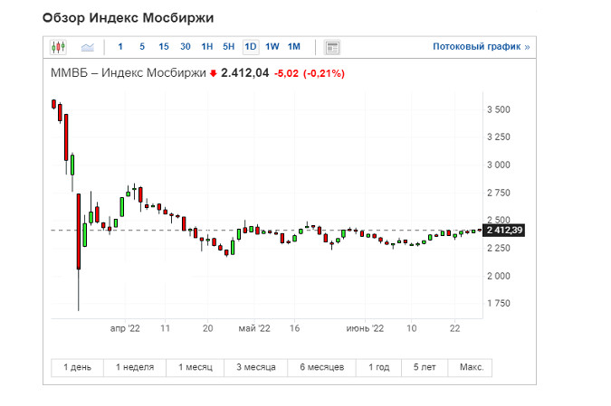Click the 20 date axis label

pos(207,328)
